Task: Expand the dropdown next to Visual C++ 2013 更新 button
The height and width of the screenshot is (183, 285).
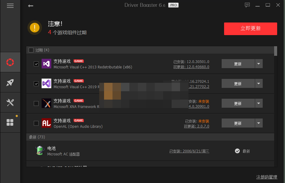Action: click(259, 64)
